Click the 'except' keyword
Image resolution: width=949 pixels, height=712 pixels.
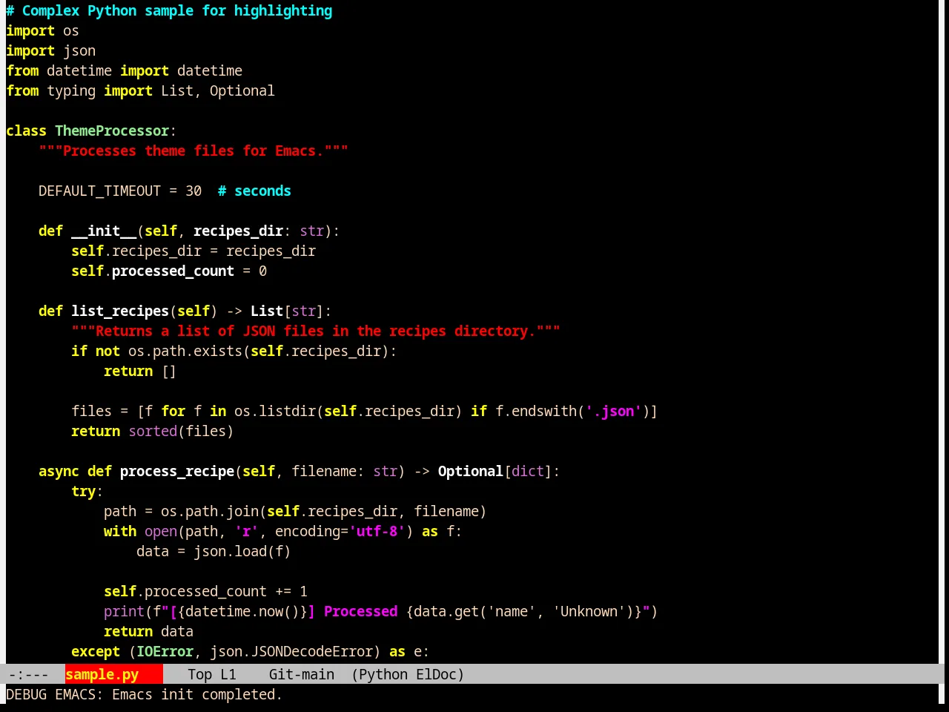96,651
